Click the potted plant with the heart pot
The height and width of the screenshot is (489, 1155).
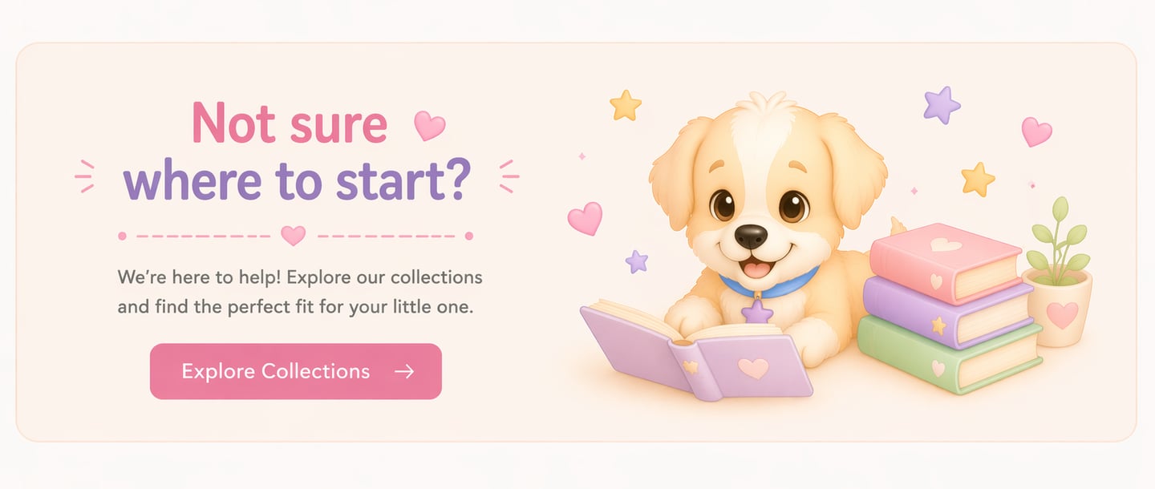coord(1058,273)
